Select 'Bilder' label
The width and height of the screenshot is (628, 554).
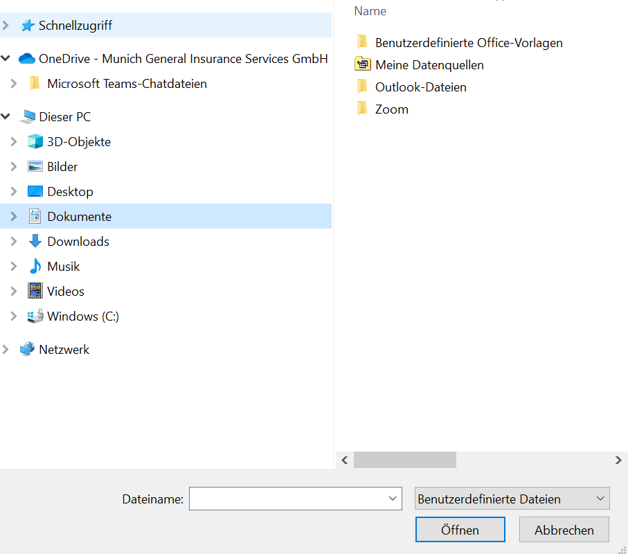(62, 167)
